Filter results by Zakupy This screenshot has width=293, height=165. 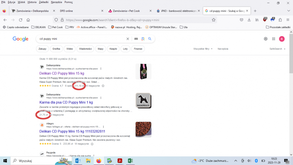pos(42,49)
